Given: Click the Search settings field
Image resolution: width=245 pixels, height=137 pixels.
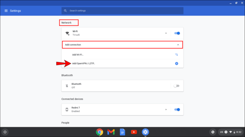Looking at the screenshot, I should pos(123,11).
